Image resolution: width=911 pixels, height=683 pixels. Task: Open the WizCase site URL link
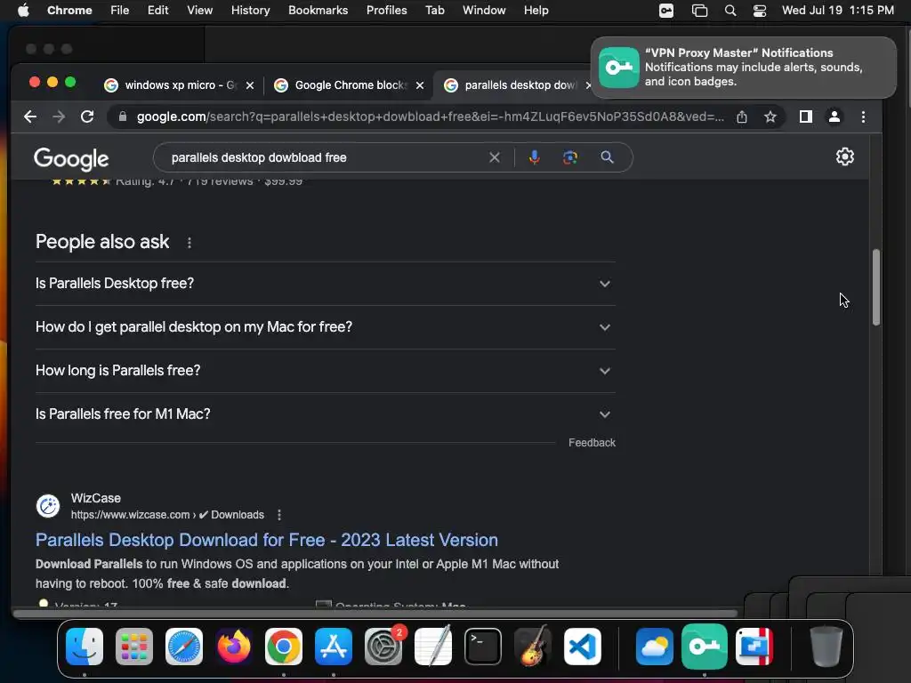[167, 515]
